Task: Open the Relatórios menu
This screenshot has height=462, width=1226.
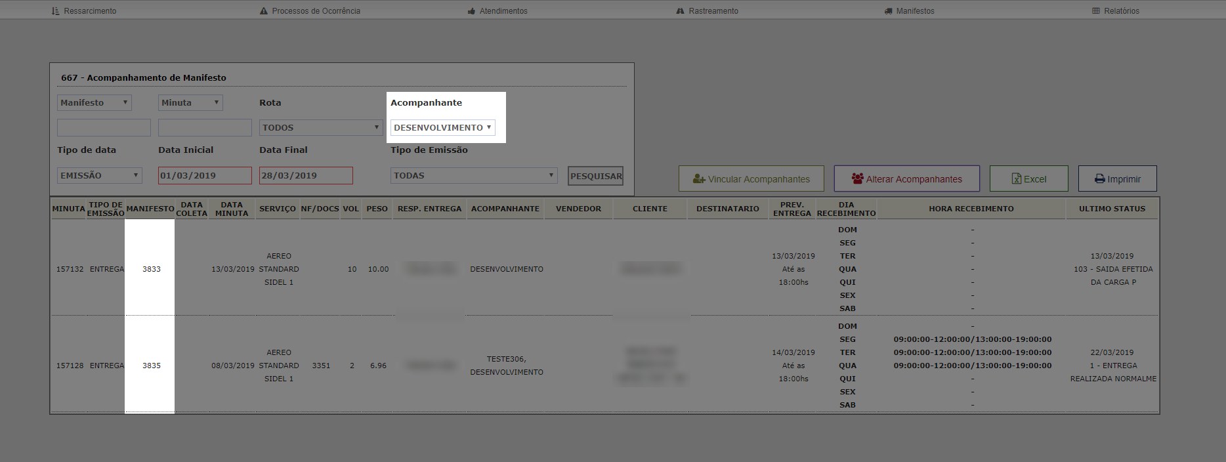Action: point(1115,11)
